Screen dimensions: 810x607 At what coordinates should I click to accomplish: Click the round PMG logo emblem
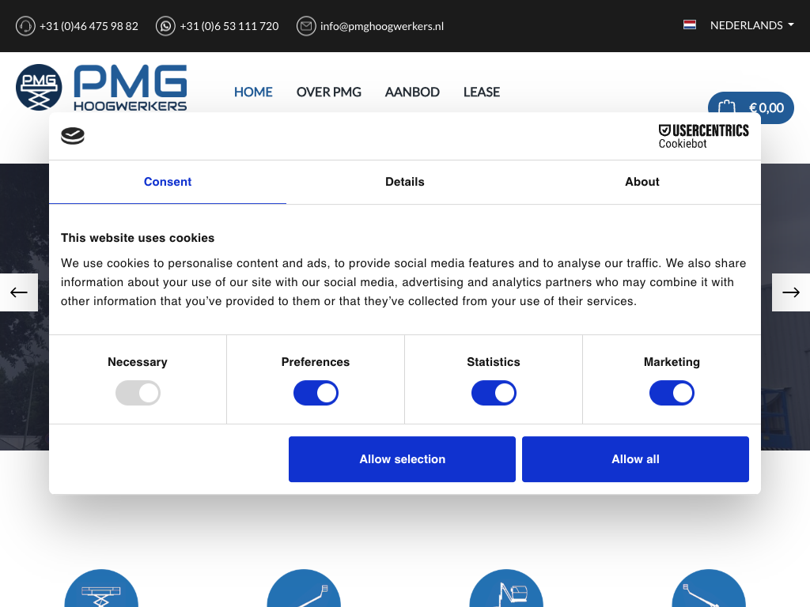(x=39, y=87)
